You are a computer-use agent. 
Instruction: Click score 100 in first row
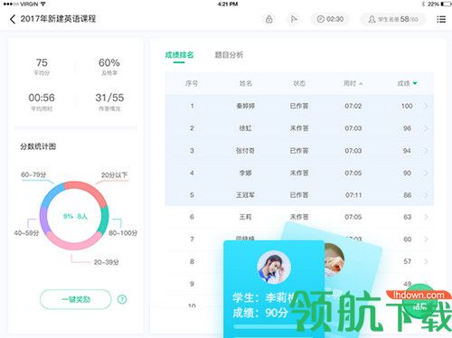tap(407, 106)
